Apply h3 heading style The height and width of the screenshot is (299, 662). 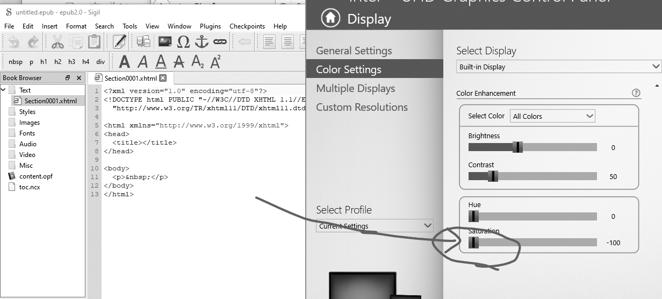(x=71, y=62)
